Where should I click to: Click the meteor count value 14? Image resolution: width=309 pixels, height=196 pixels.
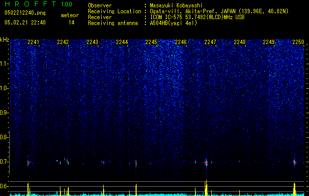(72, 23)
